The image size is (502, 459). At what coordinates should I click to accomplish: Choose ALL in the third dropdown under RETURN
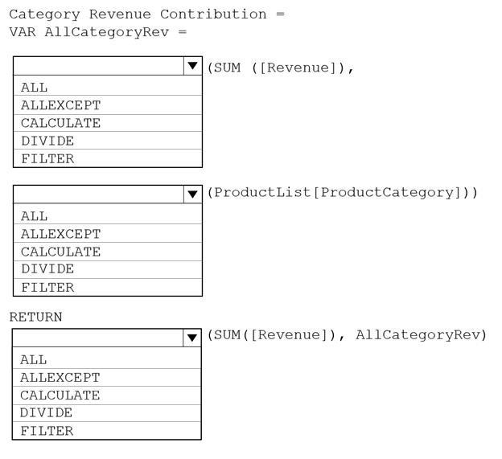[107, 358]
